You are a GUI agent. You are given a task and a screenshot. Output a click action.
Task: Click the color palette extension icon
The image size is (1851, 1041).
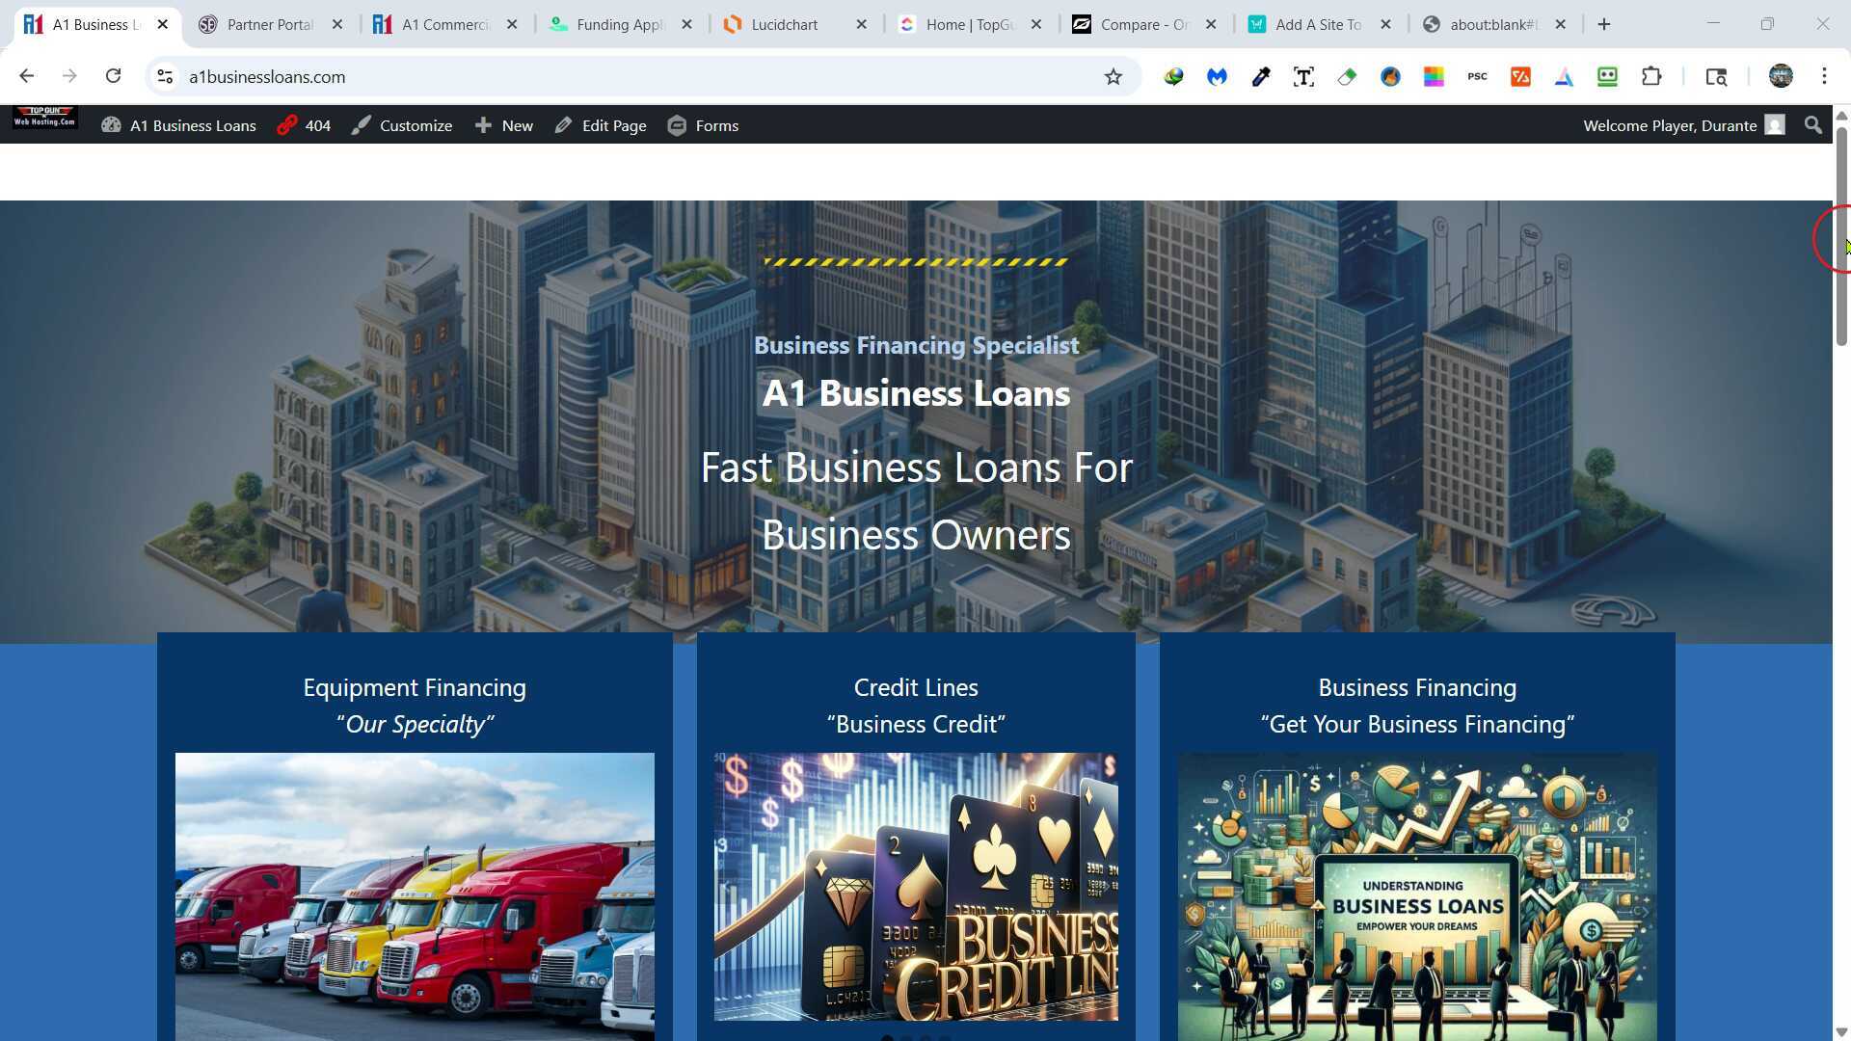[1434, 77]
